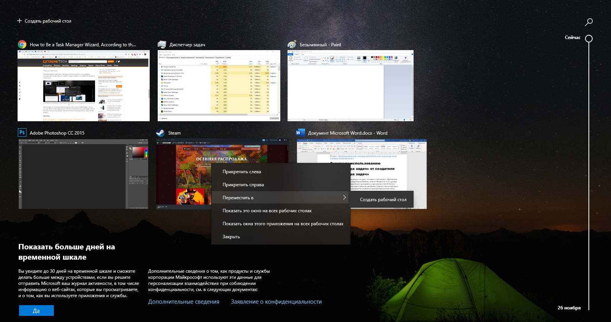The image size is (611, 322).
Task: Click the Steam logo icon
Action: coord(160,133)
